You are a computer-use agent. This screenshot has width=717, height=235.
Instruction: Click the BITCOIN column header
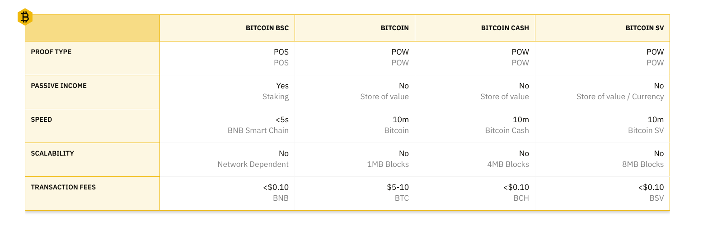click(394, 28)
